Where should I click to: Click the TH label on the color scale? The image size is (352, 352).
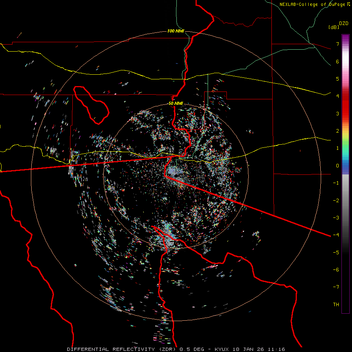336,305
